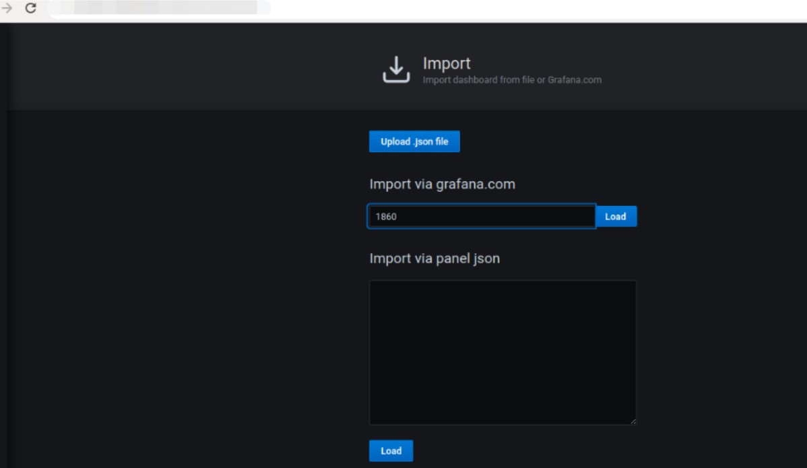
Task: Click the browser forward arrow
Action: tap(7, 9)
